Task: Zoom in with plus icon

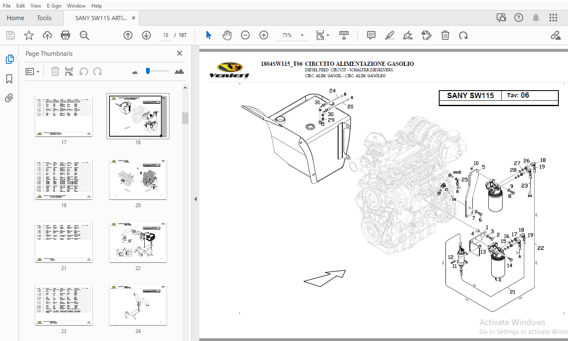Action: pos(264,35)
